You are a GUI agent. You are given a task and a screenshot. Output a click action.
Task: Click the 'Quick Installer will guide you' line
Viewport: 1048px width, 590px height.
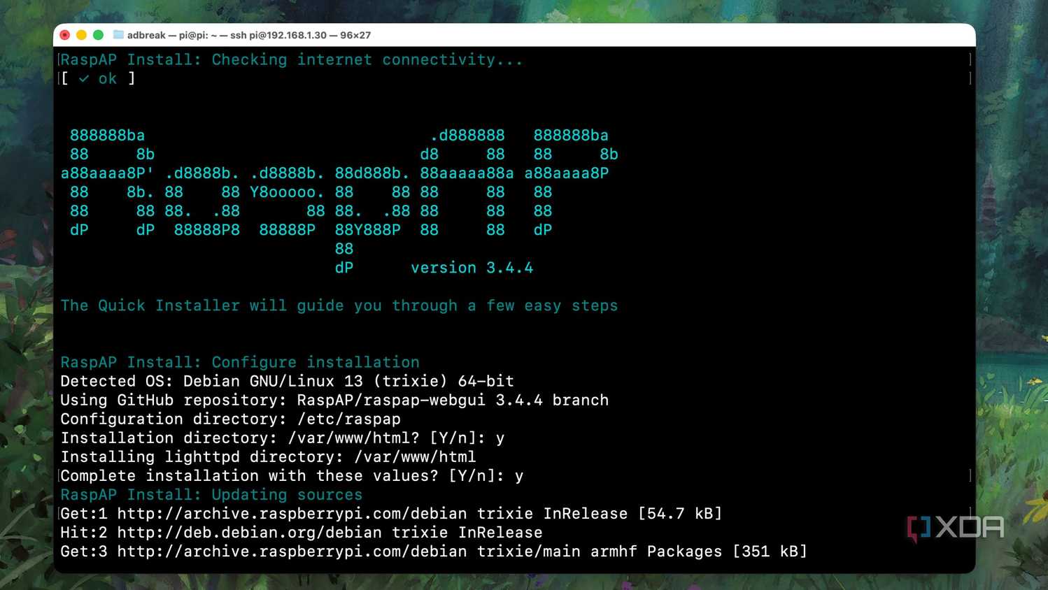point(339,305)
